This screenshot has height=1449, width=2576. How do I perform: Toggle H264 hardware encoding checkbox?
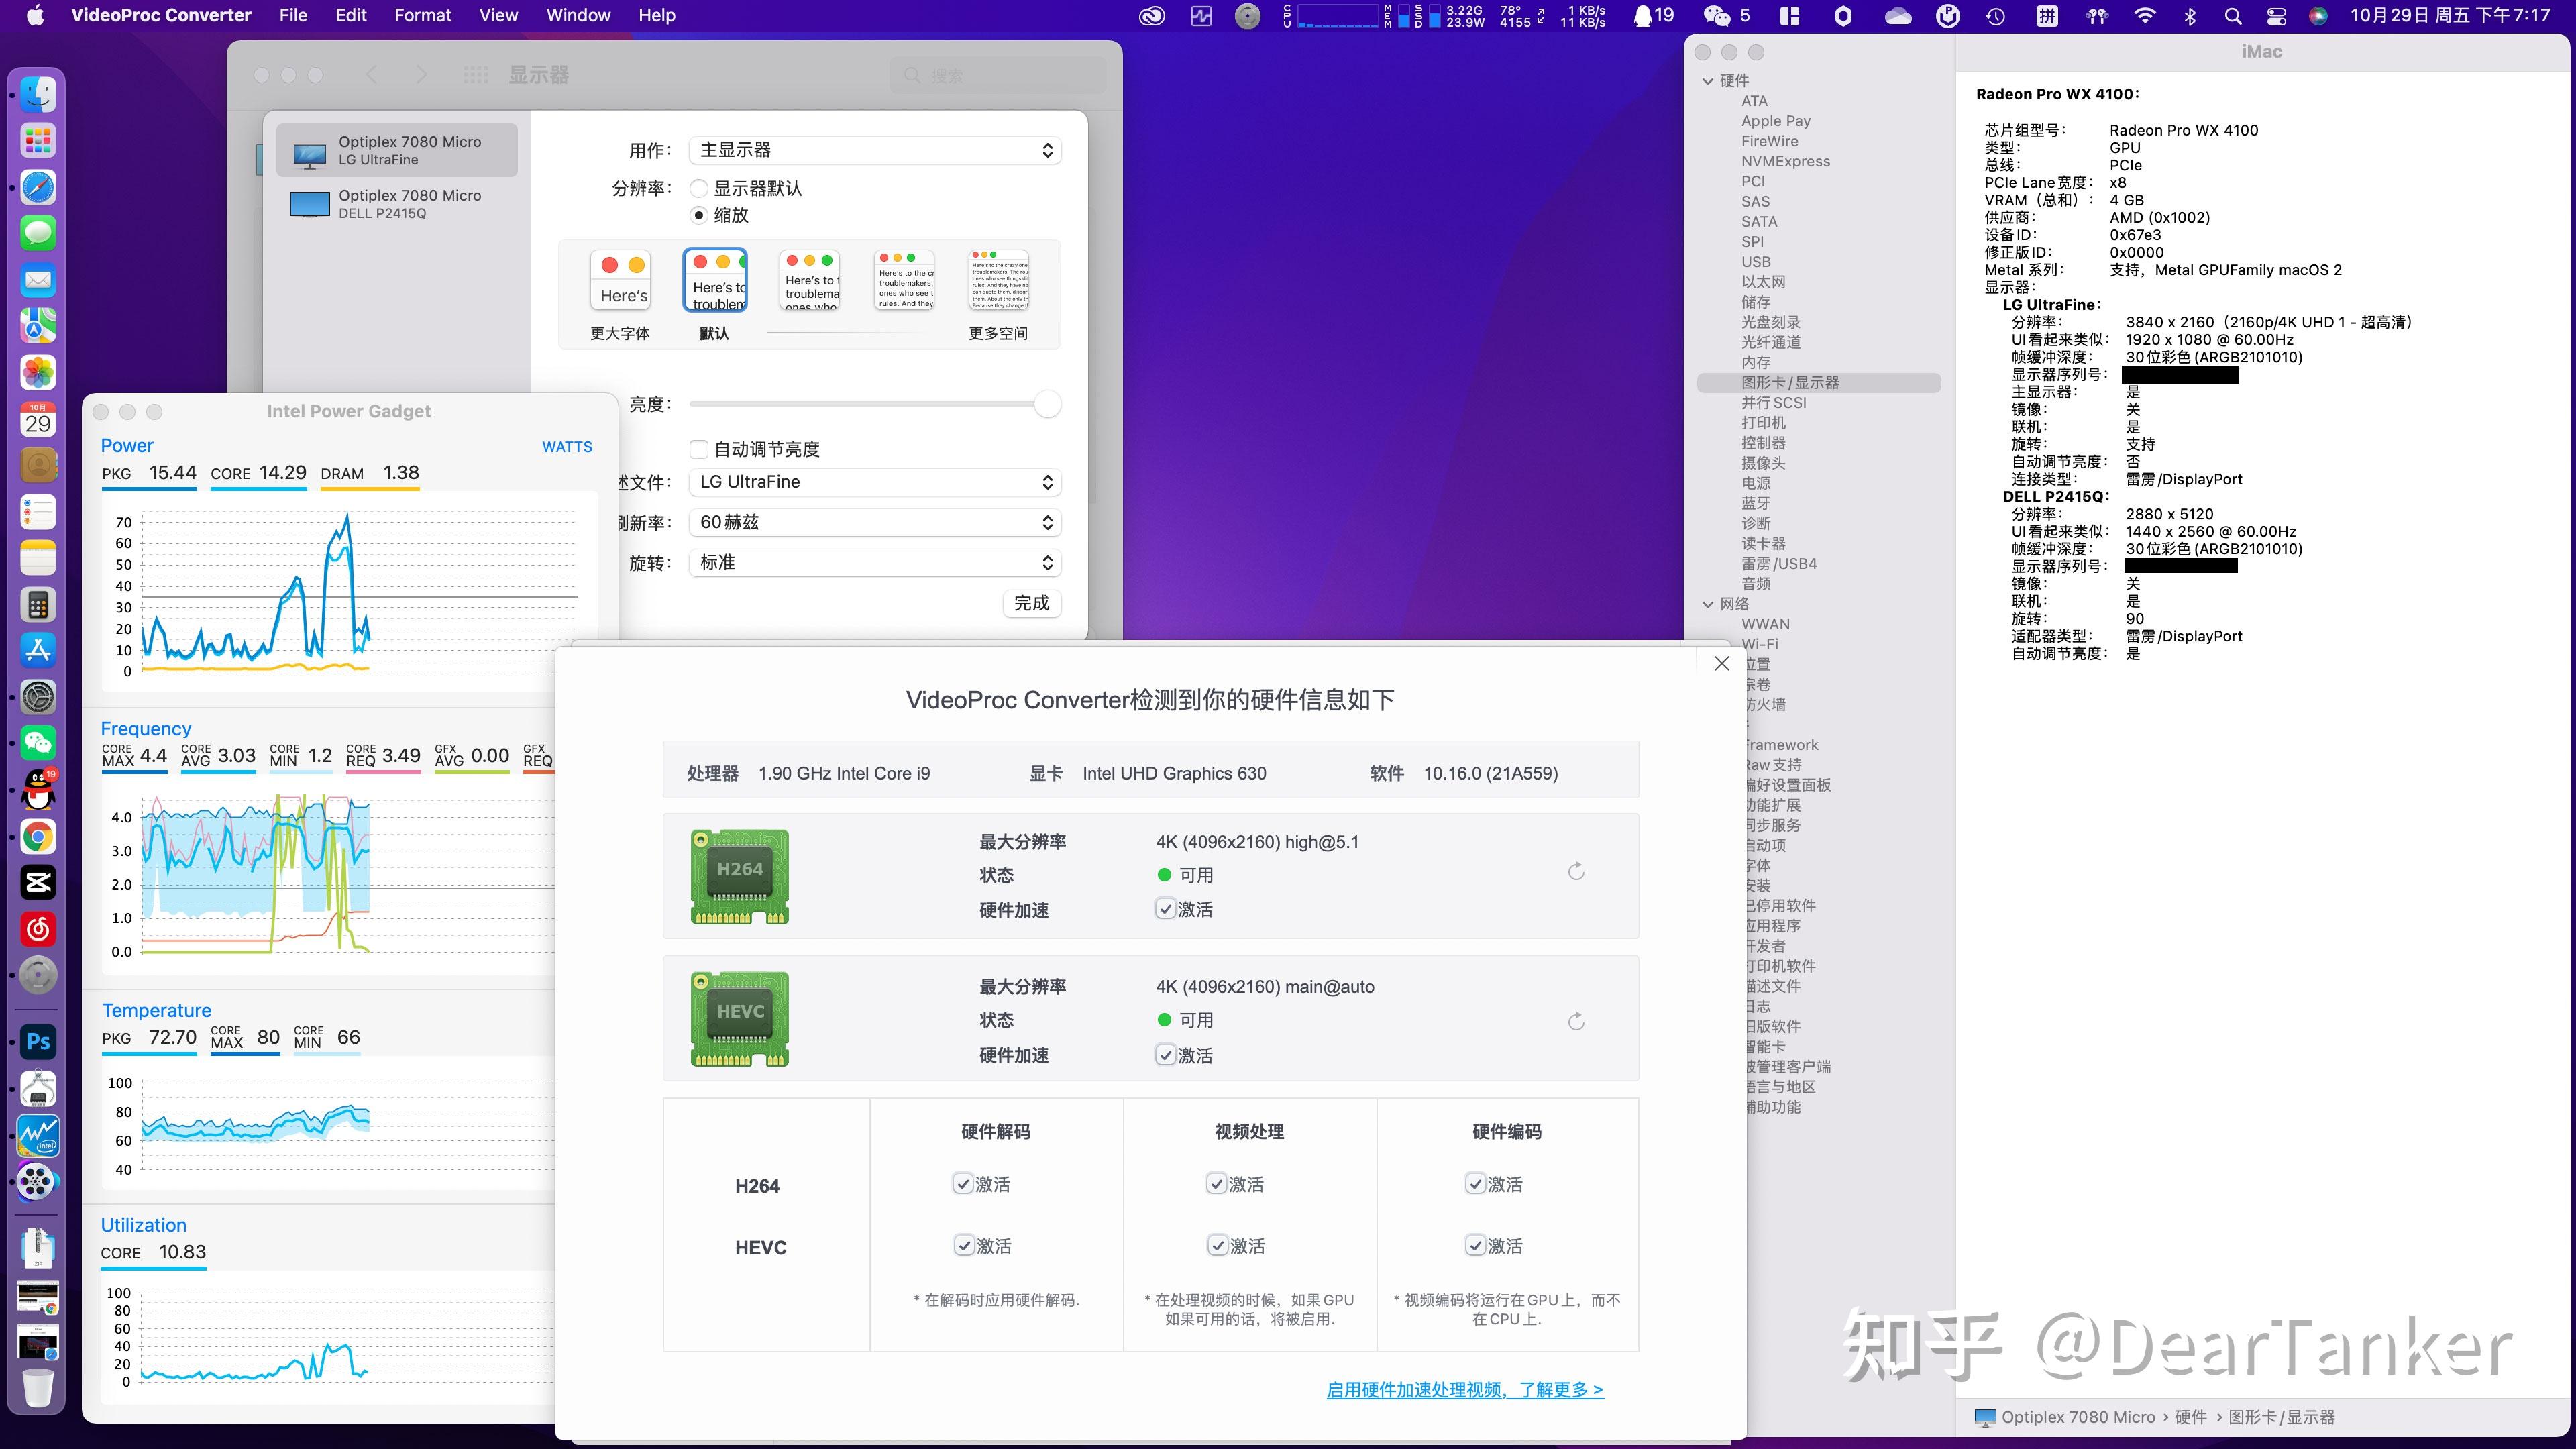(1475, 1184)
